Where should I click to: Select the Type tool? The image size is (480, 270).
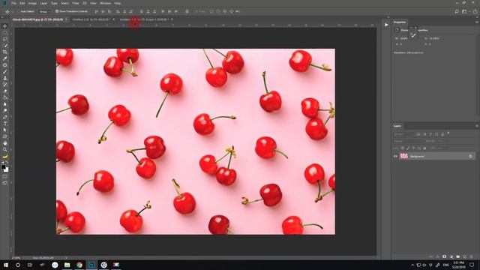[x=5, y=124]
